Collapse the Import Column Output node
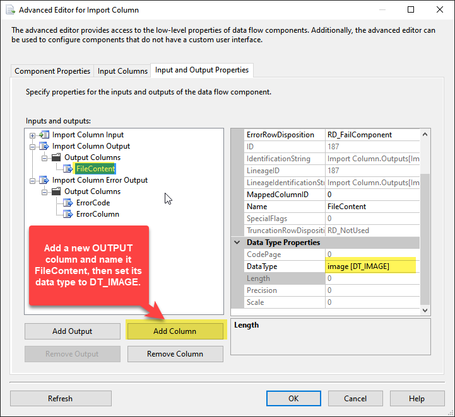The image size is (455, 417). point(33,146)
